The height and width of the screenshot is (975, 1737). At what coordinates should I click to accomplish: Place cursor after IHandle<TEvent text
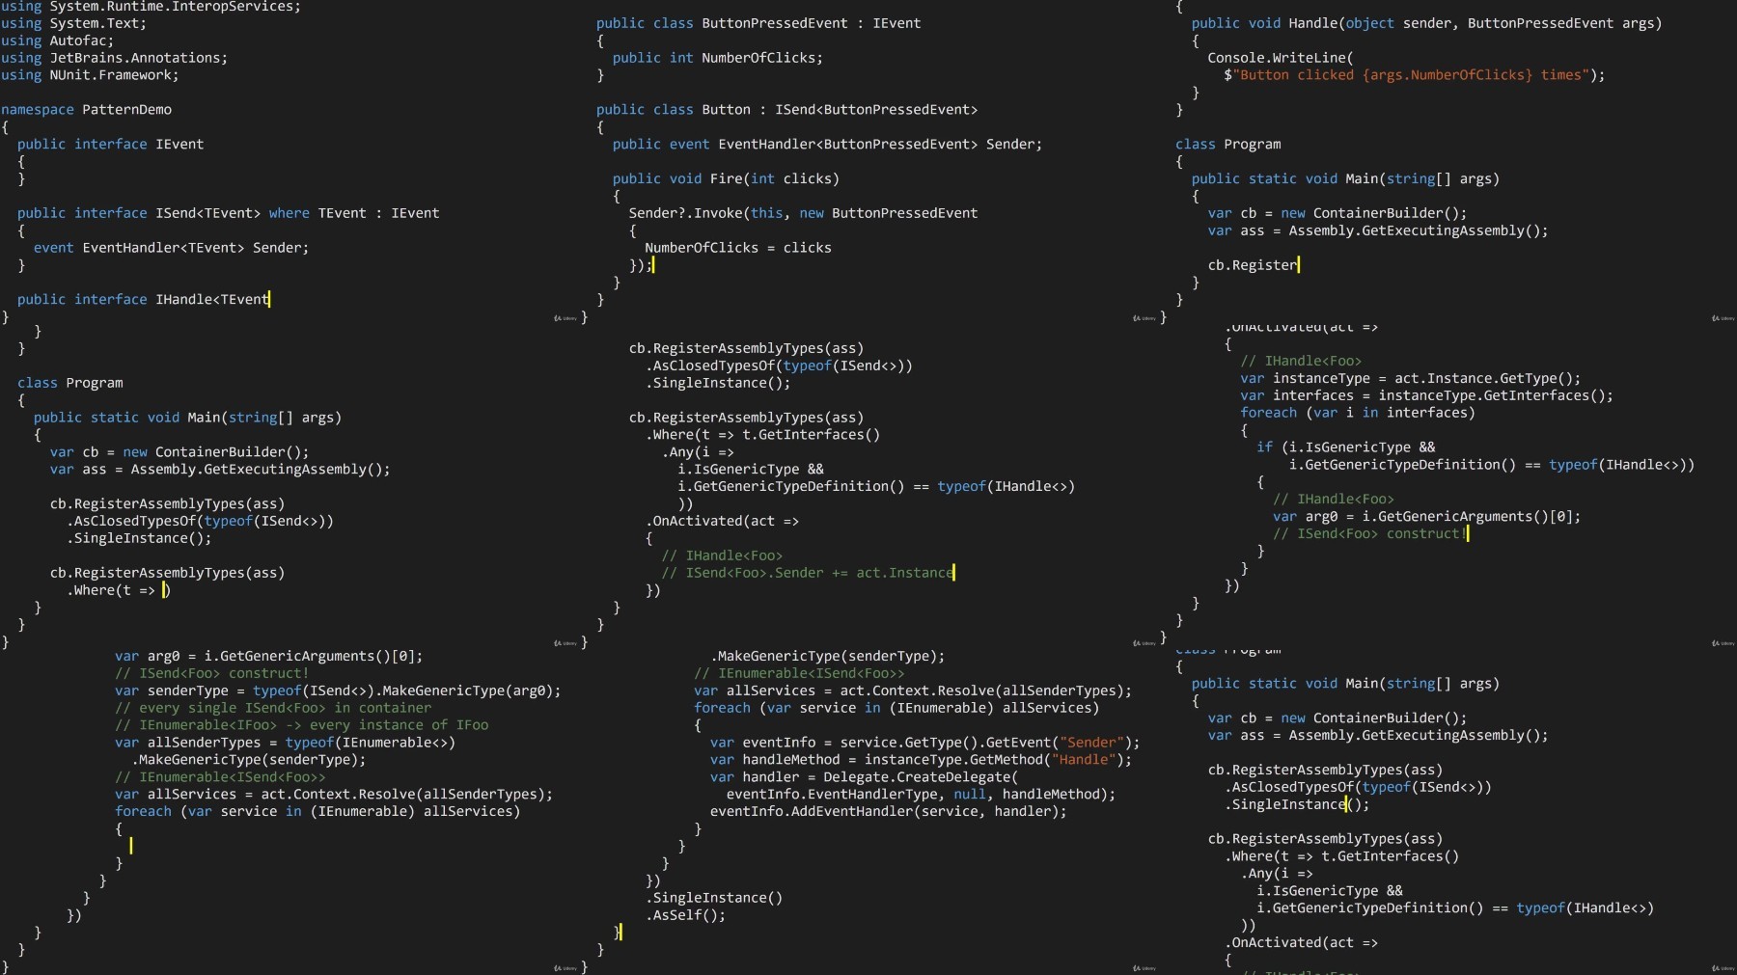pos(269,300)
